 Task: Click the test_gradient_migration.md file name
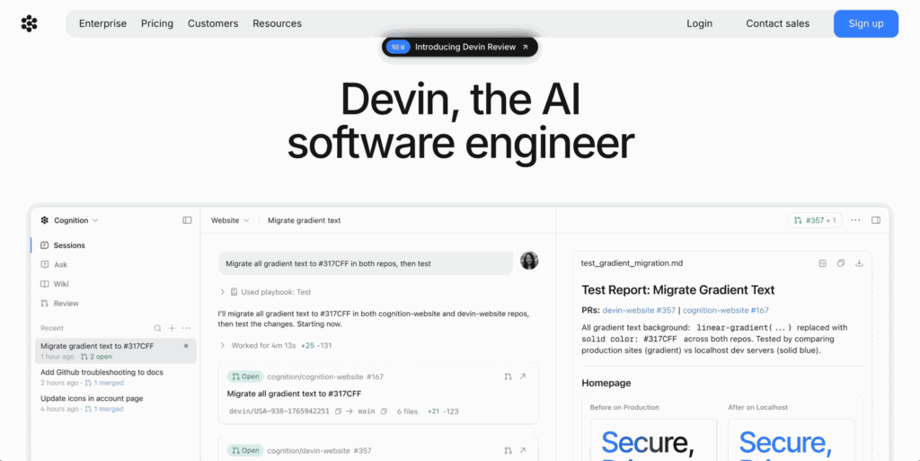pyautogui.click(x=632, y=263)
